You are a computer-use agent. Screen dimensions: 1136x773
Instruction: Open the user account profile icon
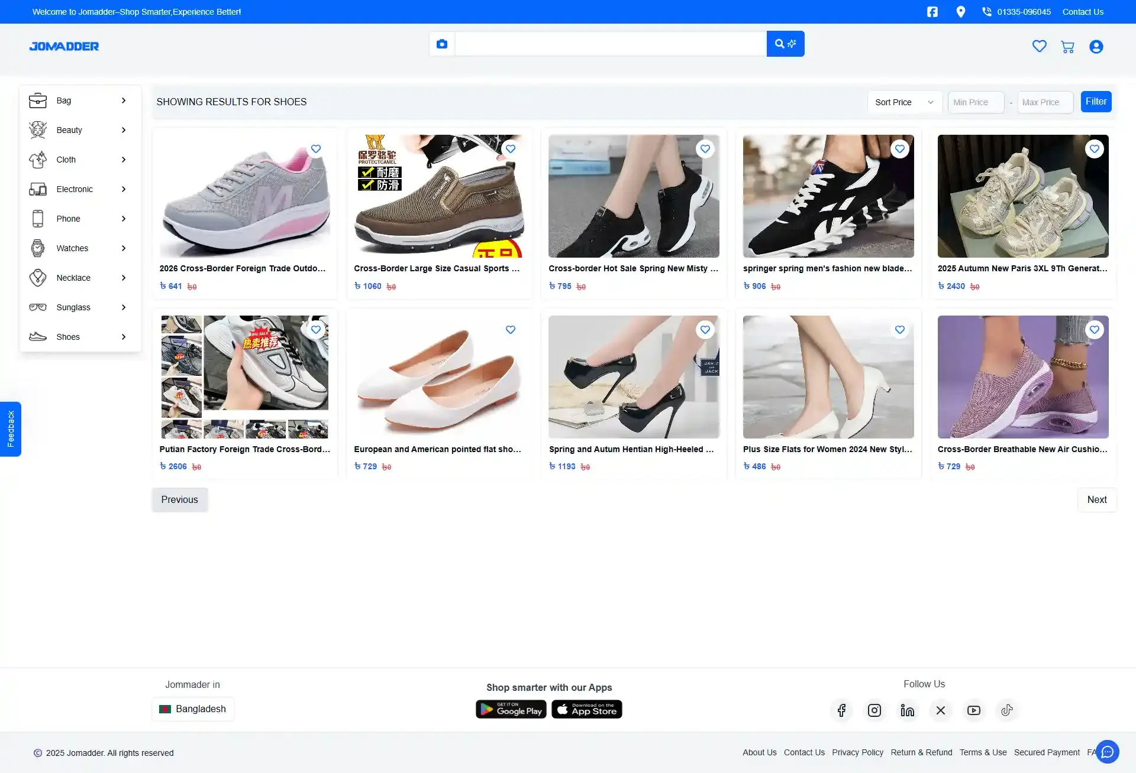1096,47
